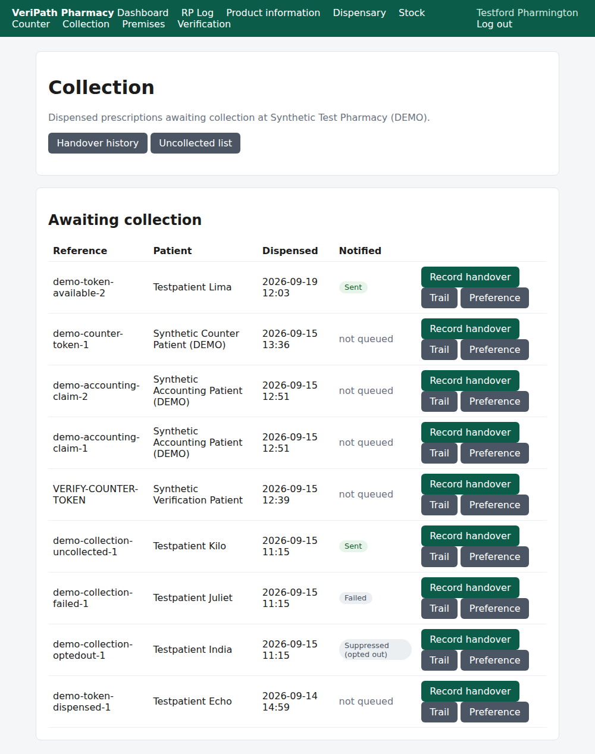
Task: Open the Counter page
Action: click(x=31, y=24)
